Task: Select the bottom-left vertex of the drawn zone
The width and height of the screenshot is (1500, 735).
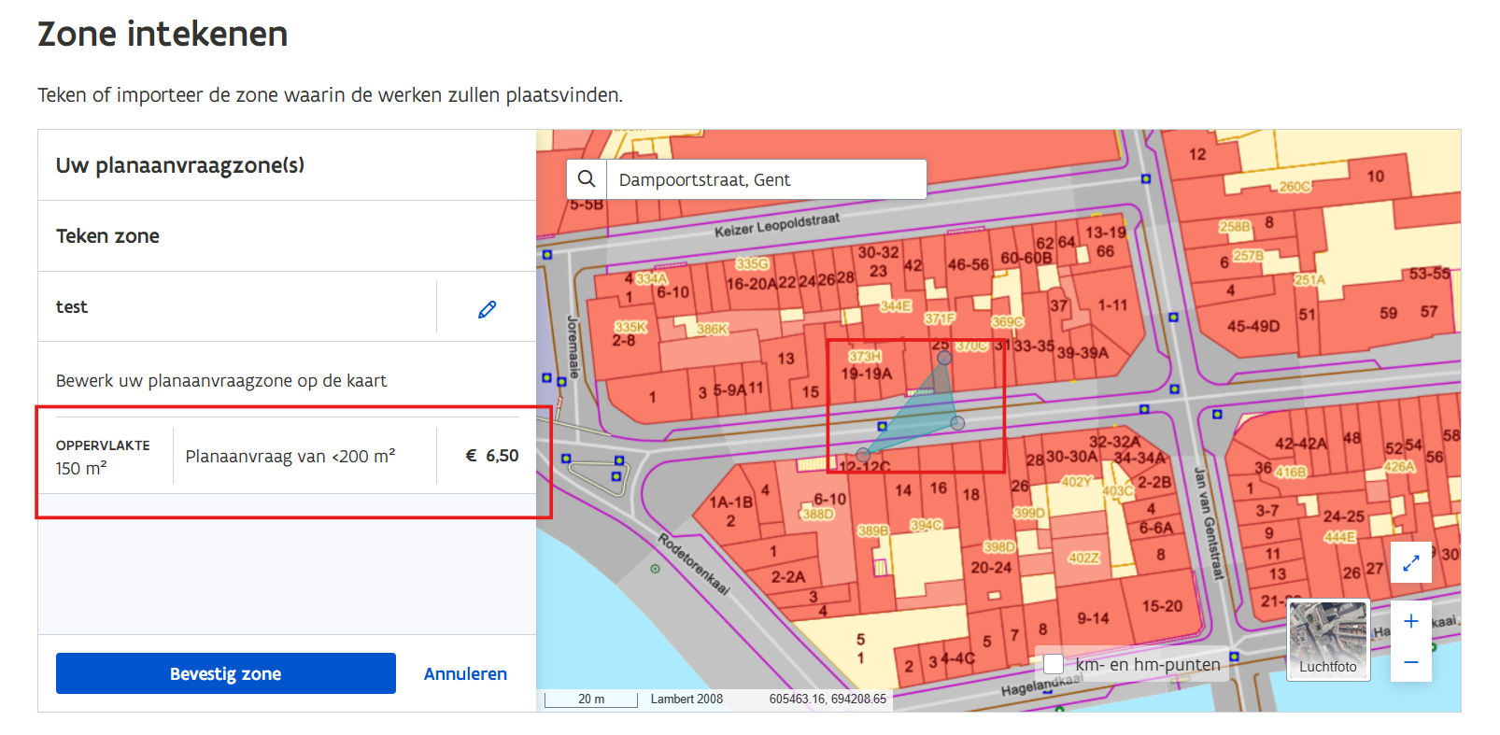Action: (x=863, y=455)
